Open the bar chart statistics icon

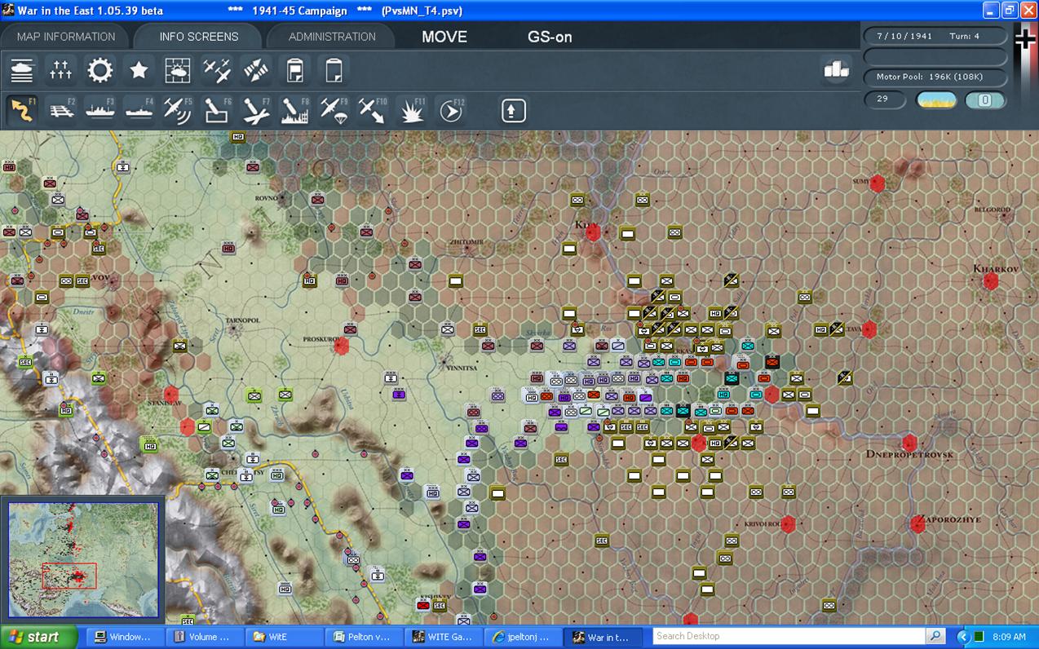pos(836,70)
